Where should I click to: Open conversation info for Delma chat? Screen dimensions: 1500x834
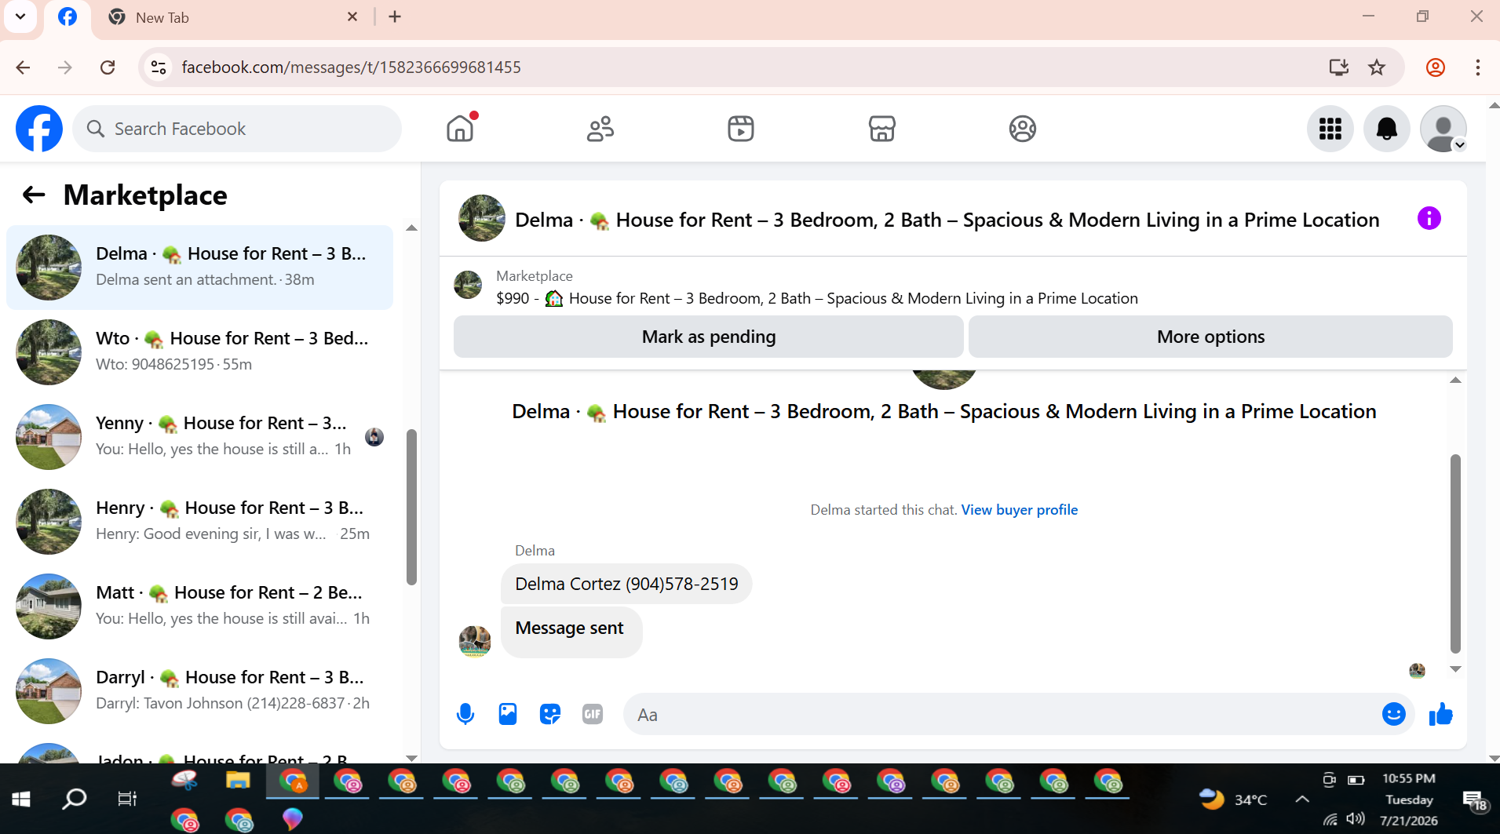[1429, 218]
